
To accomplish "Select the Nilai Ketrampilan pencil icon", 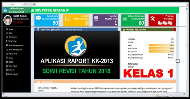I will (x=7, y=49).
